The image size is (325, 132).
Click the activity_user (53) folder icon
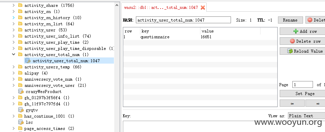(20, 30)
